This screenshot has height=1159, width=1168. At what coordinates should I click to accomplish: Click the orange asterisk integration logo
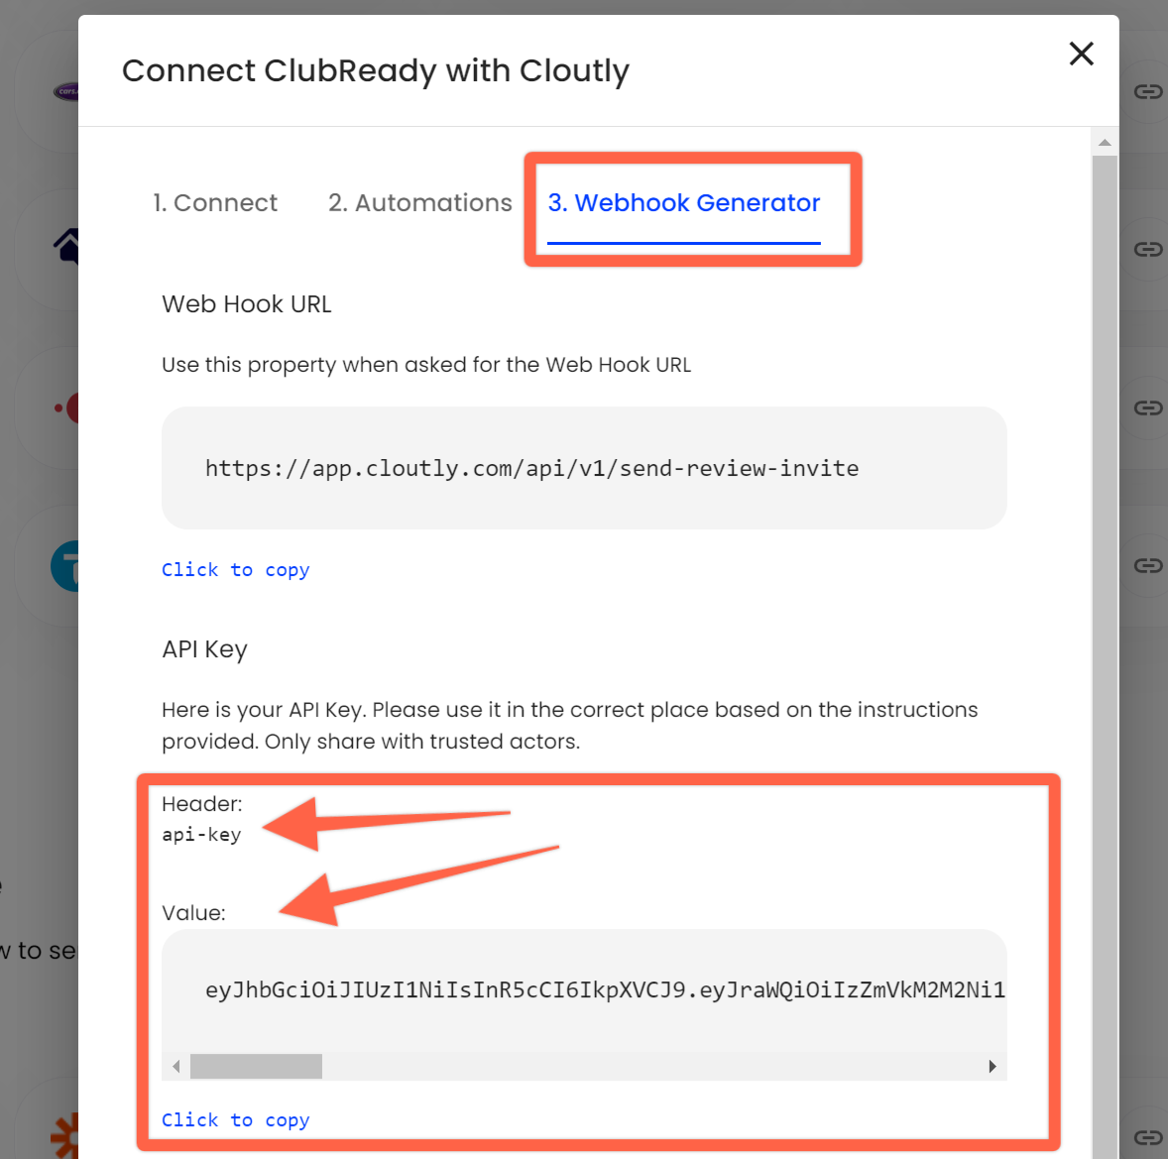65,1135
